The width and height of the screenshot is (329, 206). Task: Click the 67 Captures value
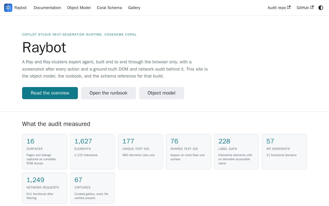(x=78, y=180)
